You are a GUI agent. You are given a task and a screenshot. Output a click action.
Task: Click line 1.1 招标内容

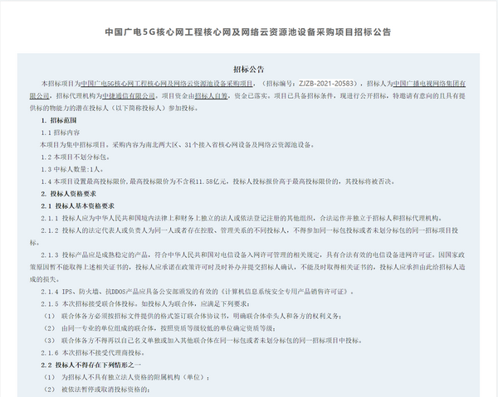(x=61, y=133)
